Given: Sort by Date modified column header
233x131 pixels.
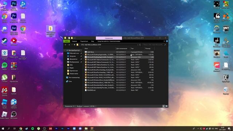Looking at the screenshot, I should [123, 48].
